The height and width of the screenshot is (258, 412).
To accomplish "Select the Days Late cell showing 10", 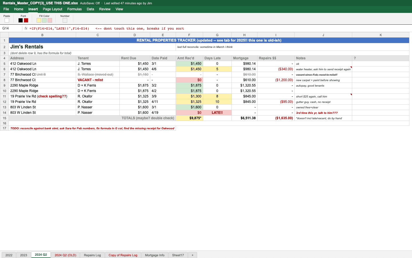I will tap(217, 102).
